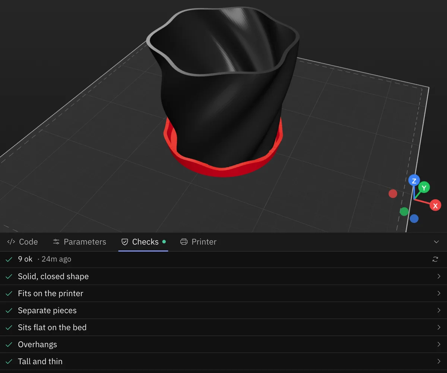Collapse the bottom panel with the chevron
Viewport: 447px width, 373px height.
pyautogui.click(x=437, y=242)
